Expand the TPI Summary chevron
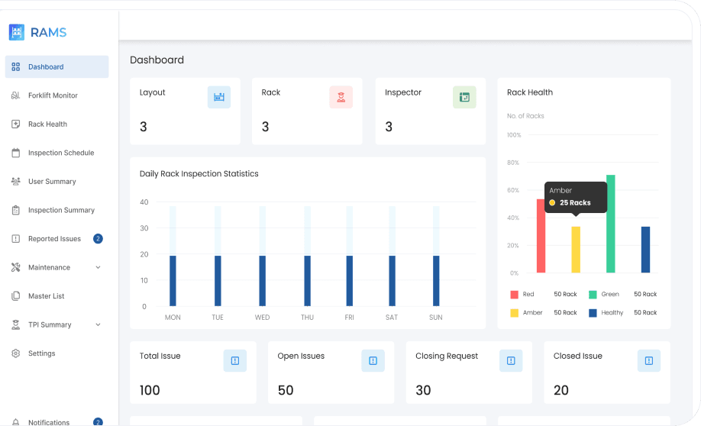The width and height of the screenshot is (701, 426). point(98,325)
